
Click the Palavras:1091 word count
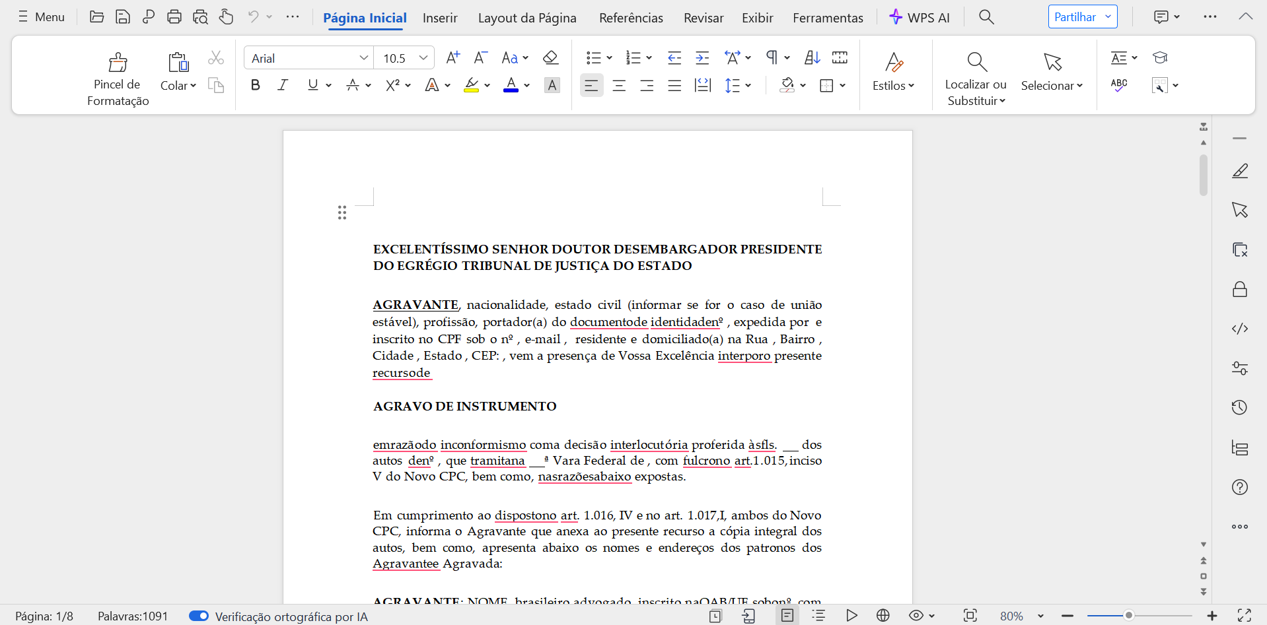click(x=133, y=616)
